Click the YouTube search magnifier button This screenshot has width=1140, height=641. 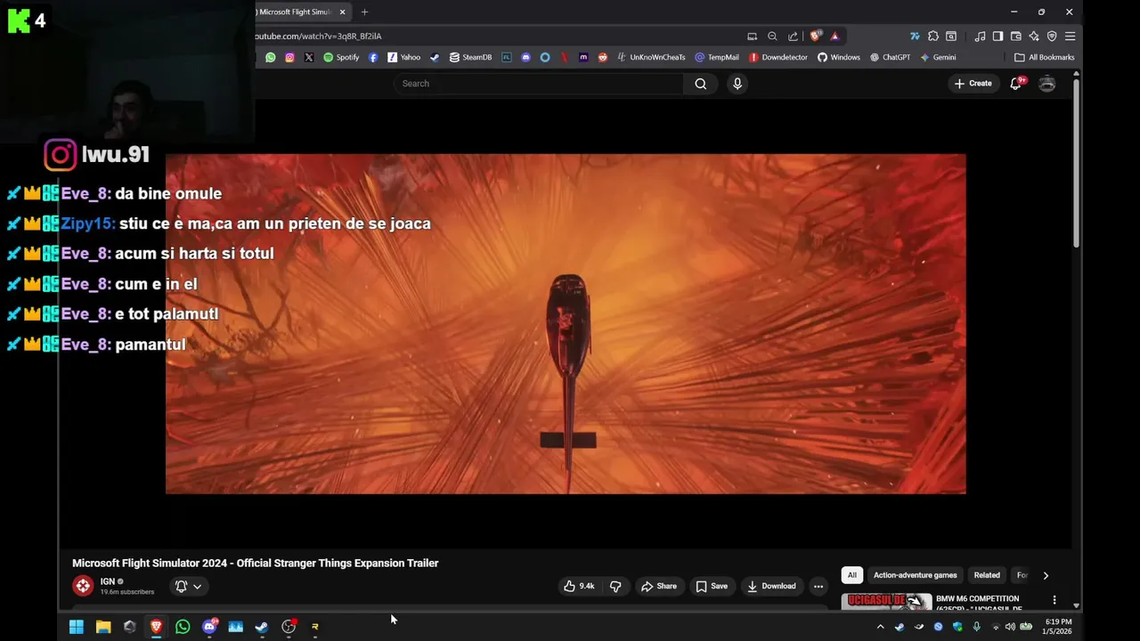701,84
